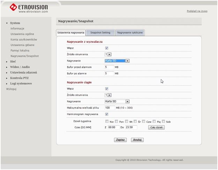The height and width of the screenshot is (170, 218).
Task: Toggle Włącz checkbox under Nagrywanie ciągłe
Action: coord(107,89)
